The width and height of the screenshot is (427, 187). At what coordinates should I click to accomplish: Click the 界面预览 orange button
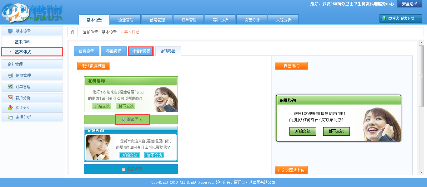(291, 66)
